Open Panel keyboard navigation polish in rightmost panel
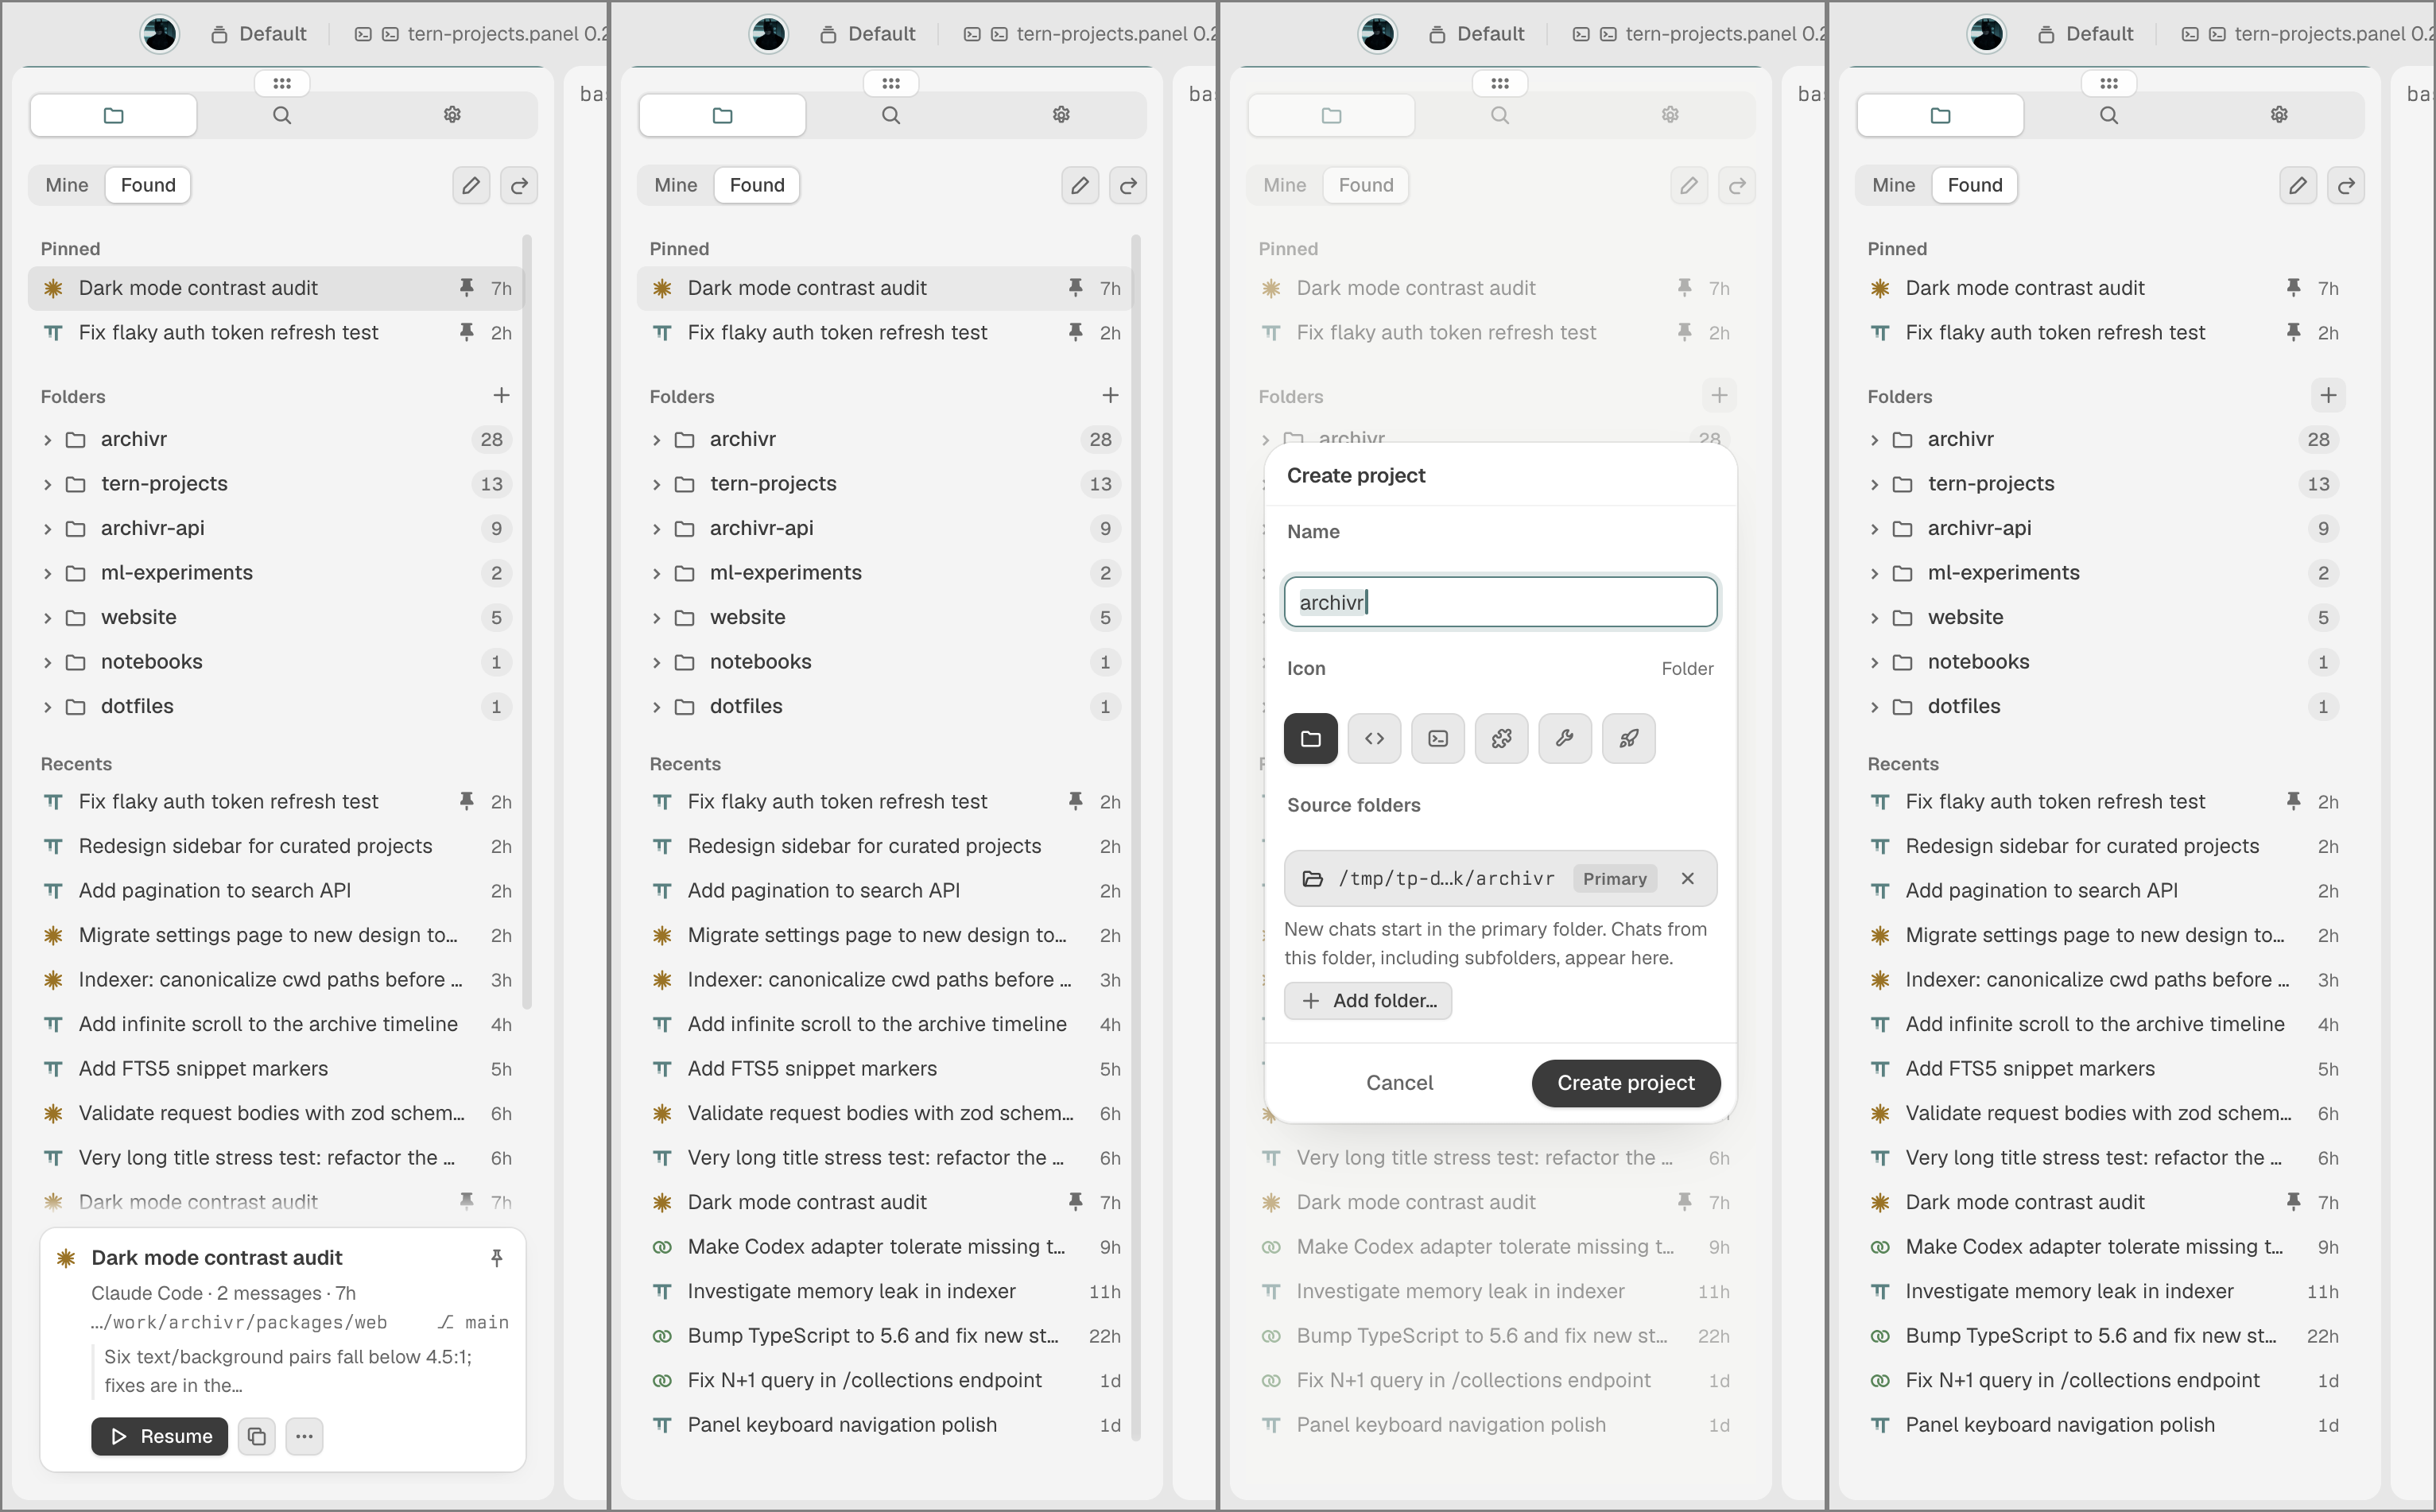 tap(2104, 1424)
